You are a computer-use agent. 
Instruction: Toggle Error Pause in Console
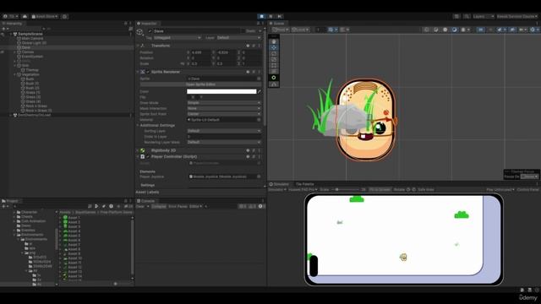pyautogui.click(x=178, y=206)
